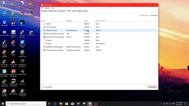The width and height of the screenshot is (189, 106).
Task: Open the GeForce Experience desktop shortcut
Action: point(4,83)
